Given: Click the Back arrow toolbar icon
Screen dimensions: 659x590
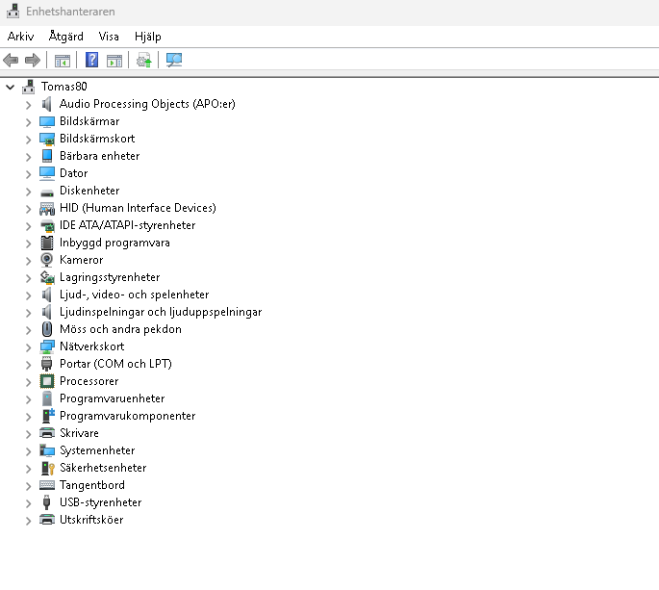Looking at the screenshot, I should pos(11,60).
